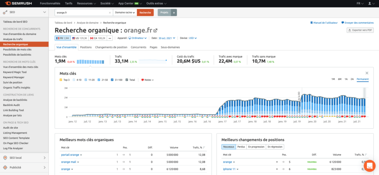Switch to the Sous-domaines tab
379x175 pixels.
click(x=170, y=47)
